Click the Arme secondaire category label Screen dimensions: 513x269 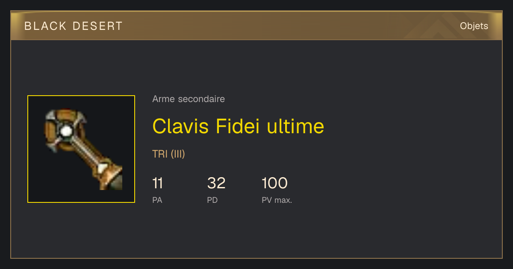tap(189, 99)
